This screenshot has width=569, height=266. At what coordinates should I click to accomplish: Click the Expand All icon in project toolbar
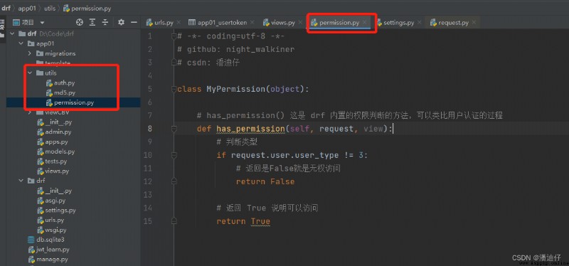(x=92, y=23)
